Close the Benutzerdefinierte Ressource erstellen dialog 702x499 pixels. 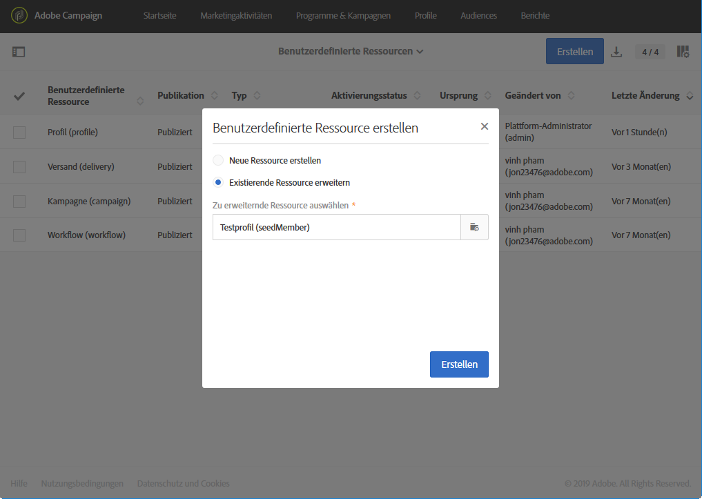(x=485, y=127)
